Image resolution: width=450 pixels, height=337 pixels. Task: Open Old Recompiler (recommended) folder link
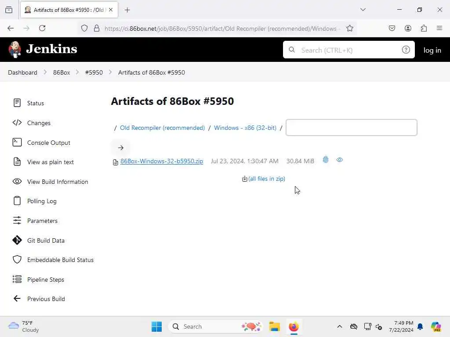(162, 128)
